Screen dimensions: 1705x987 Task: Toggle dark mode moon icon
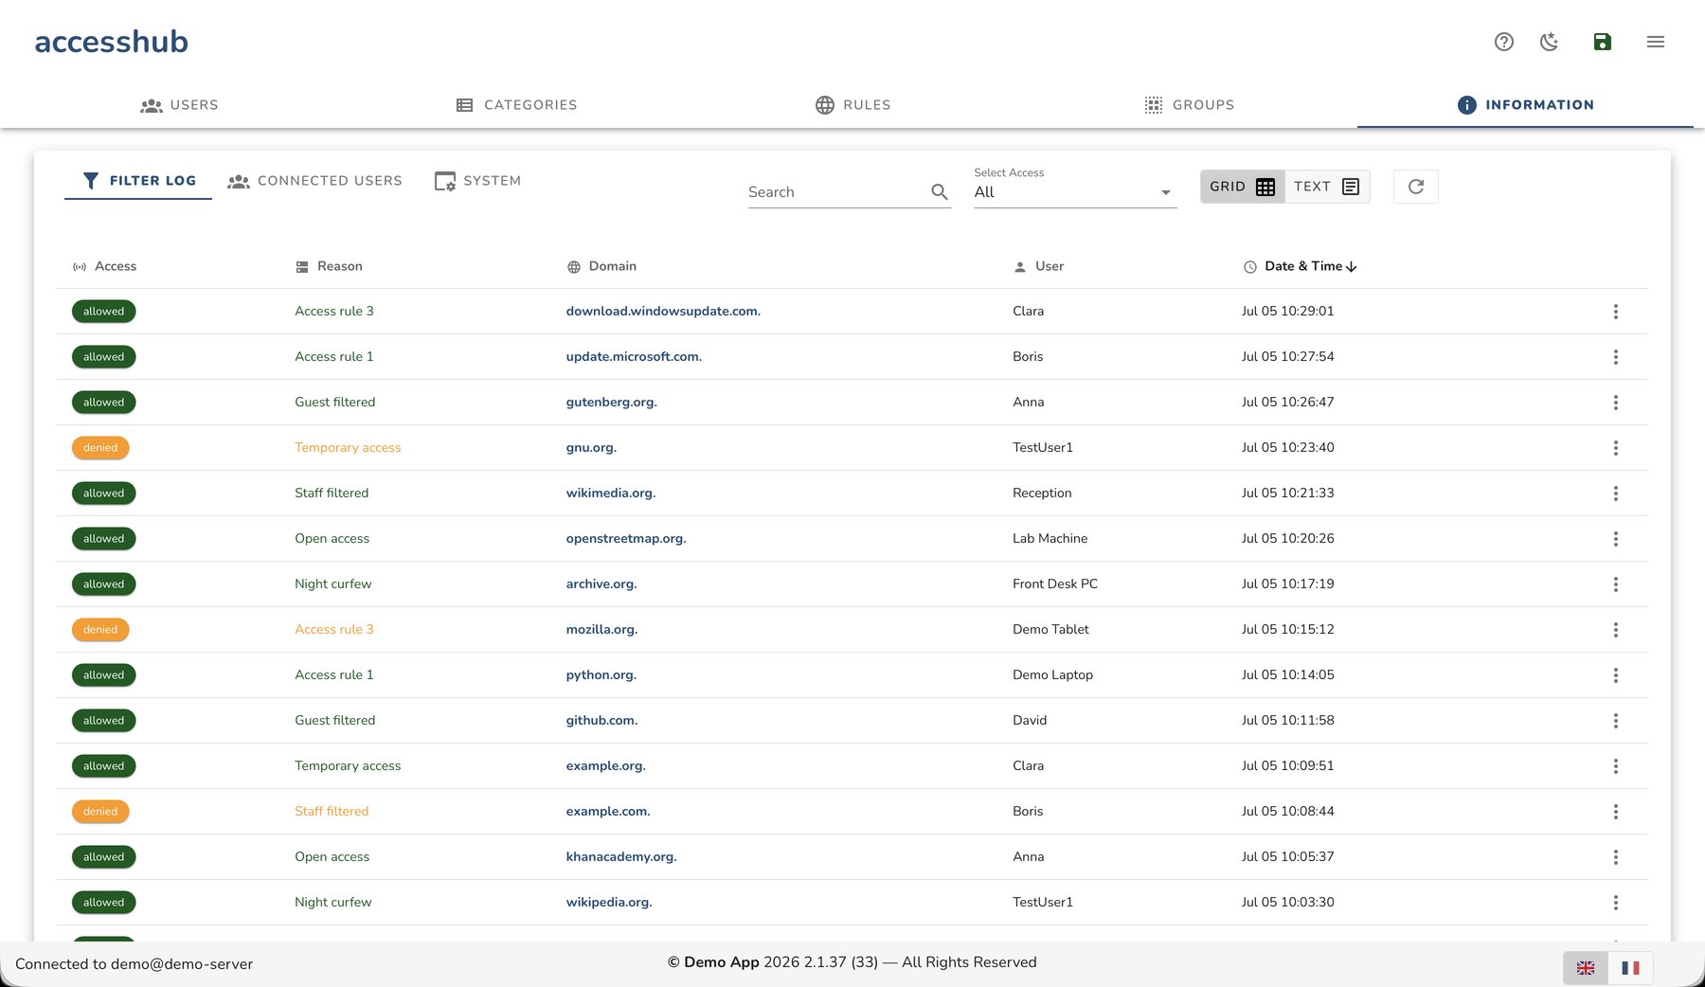coord(1550,42)
